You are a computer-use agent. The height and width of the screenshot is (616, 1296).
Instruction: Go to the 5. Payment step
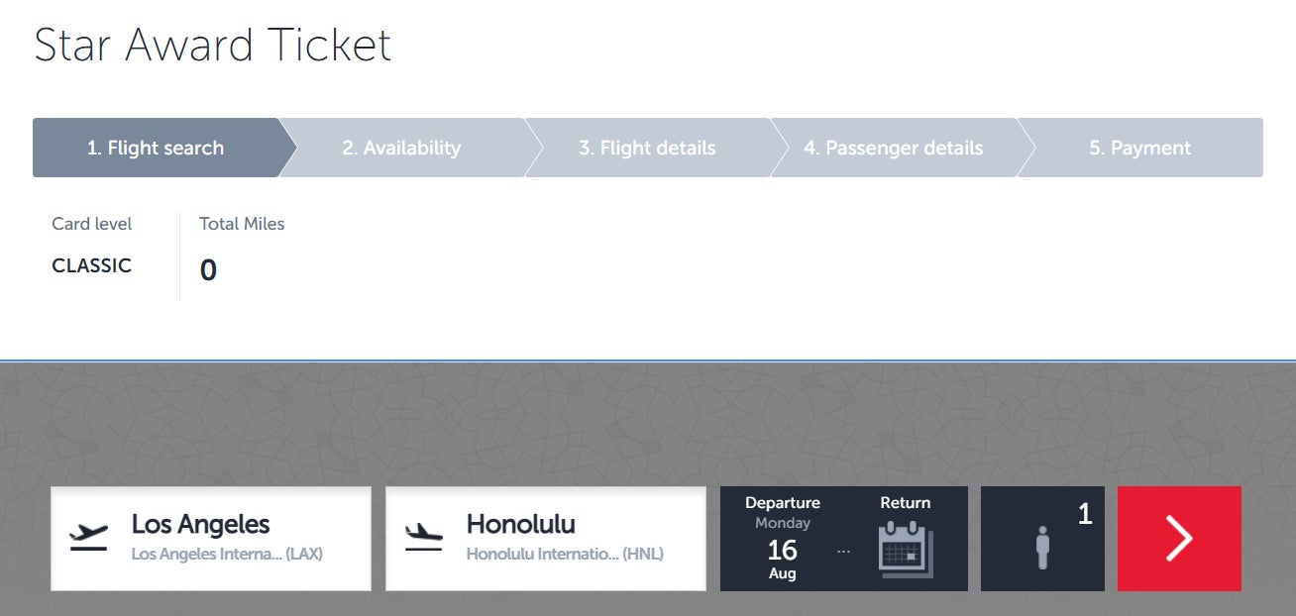tap(1140, 148)
